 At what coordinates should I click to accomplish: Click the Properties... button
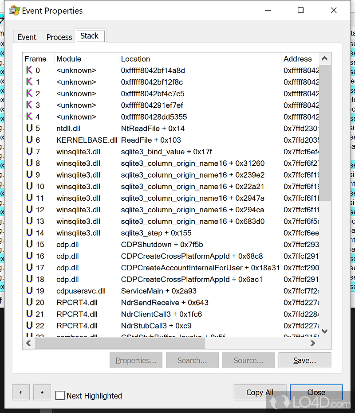click(136, 360)
